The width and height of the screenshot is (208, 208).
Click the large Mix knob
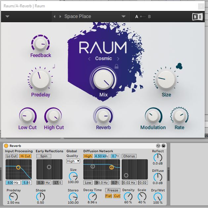(x=103, y=79)
